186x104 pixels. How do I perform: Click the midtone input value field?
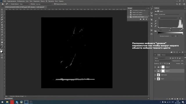(170, 30)
